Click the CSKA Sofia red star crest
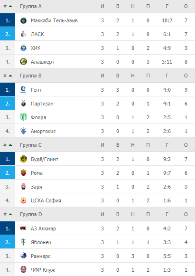Image resolution: width=195 pixels, height=276 pixels. click(x=23, y=200)
